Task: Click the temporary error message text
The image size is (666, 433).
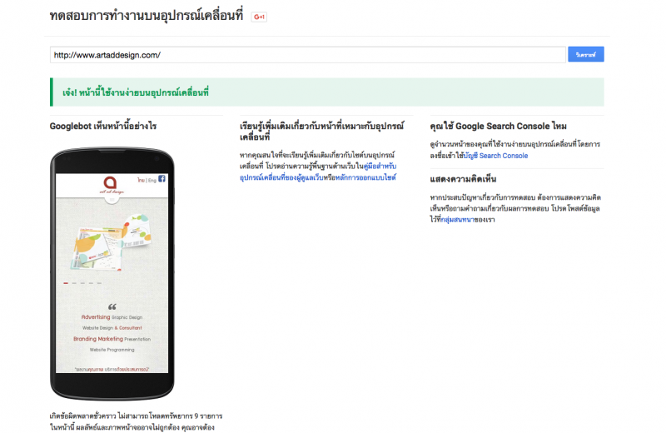Action: pyautogui.click(x=136, y=421)
